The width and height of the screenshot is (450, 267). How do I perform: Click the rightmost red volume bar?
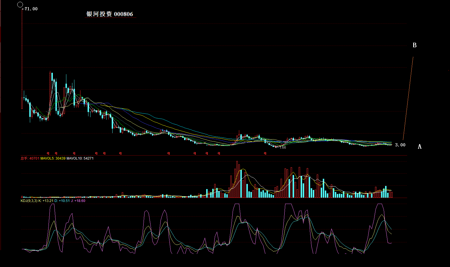tap(391, 195)
